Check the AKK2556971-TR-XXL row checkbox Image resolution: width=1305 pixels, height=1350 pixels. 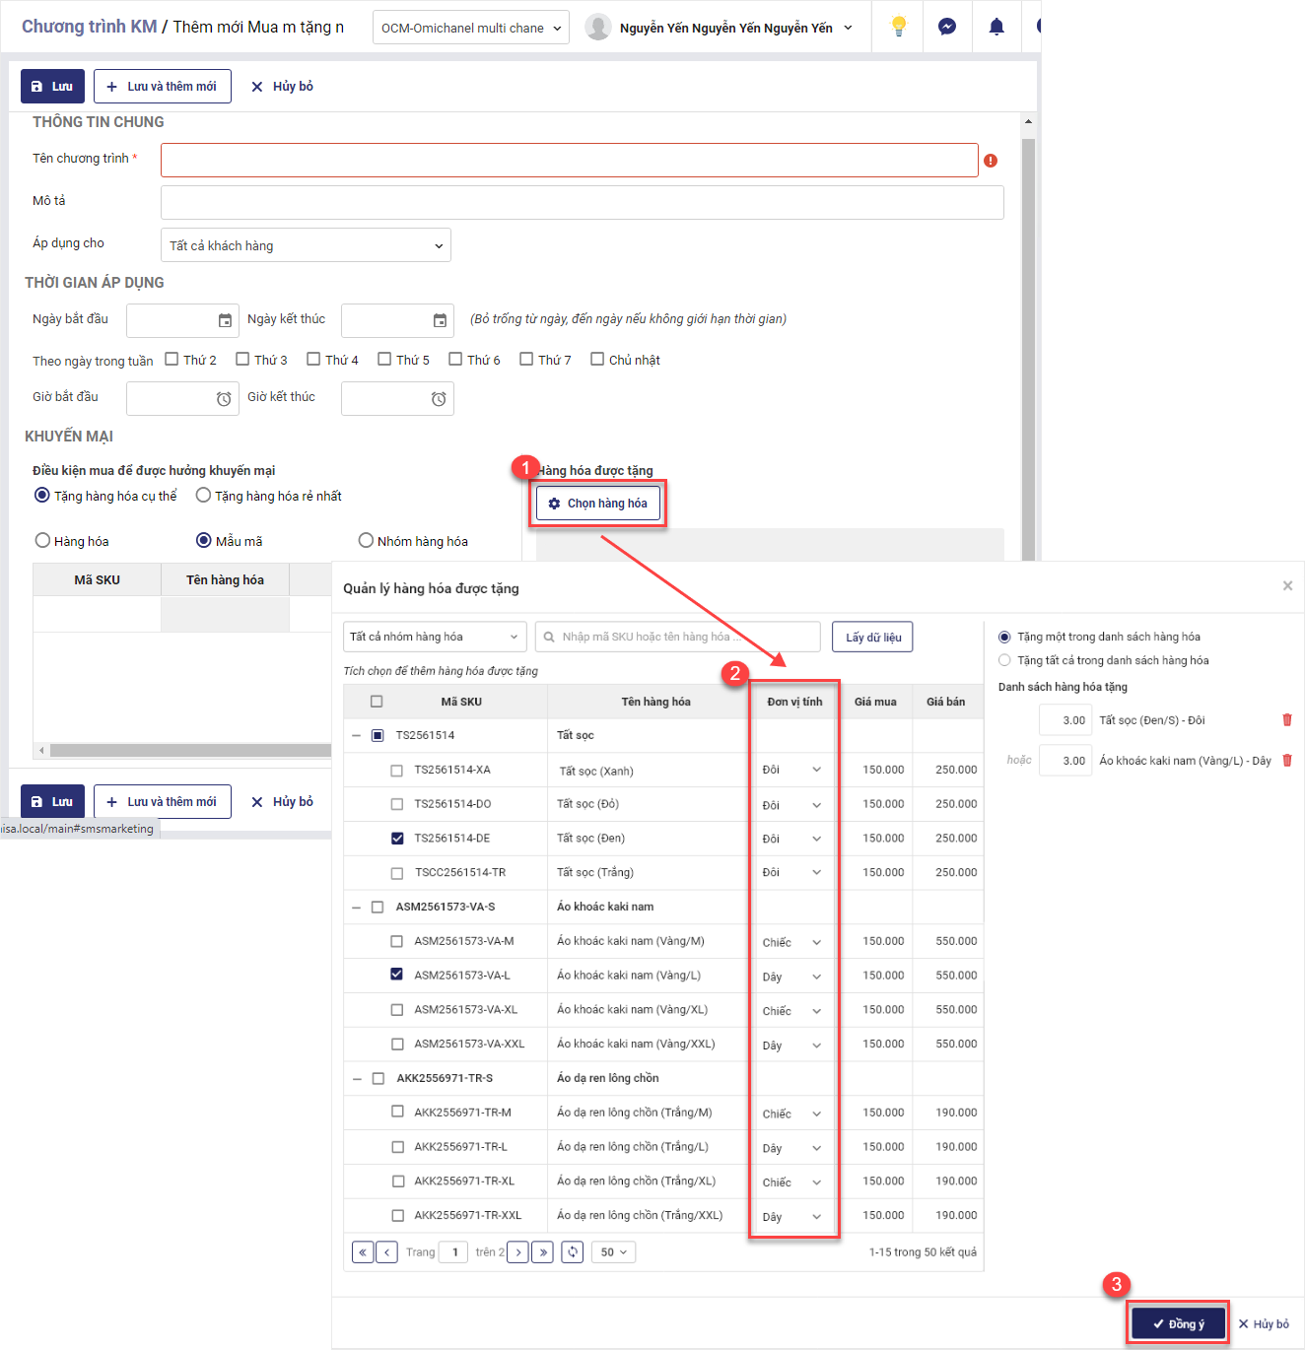(x=398, y=1215)
